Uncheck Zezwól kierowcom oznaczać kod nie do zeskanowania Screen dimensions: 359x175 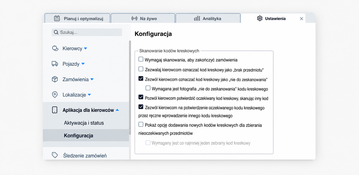tap(141, 79)
